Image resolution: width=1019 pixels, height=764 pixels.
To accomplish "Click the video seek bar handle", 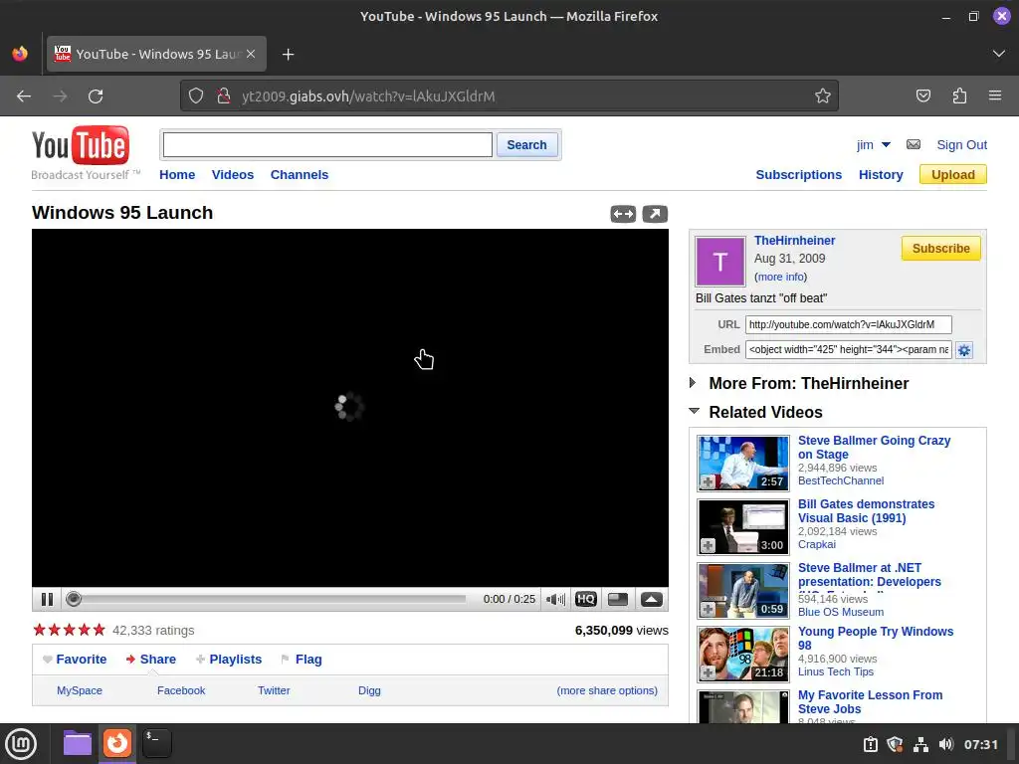I will (74, 599).
